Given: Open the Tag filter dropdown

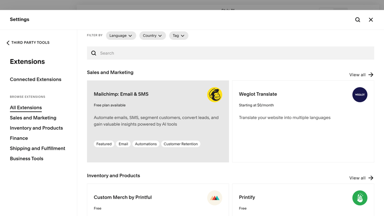Looking at the screenshot, I should (179, 36).
